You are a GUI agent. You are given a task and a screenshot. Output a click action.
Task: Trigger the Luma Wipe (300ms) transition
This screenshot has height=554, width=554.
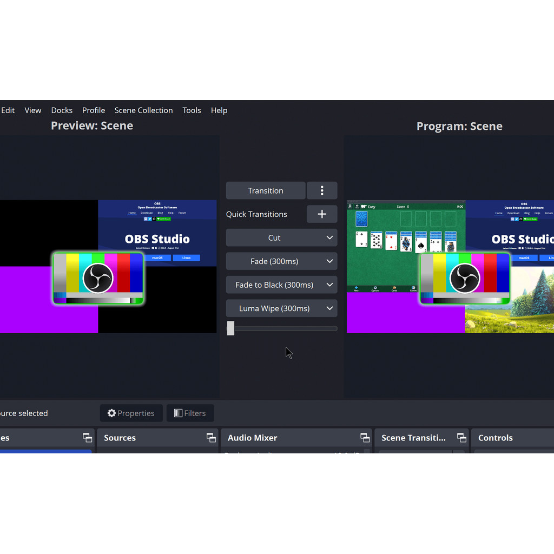coord(274,308)
